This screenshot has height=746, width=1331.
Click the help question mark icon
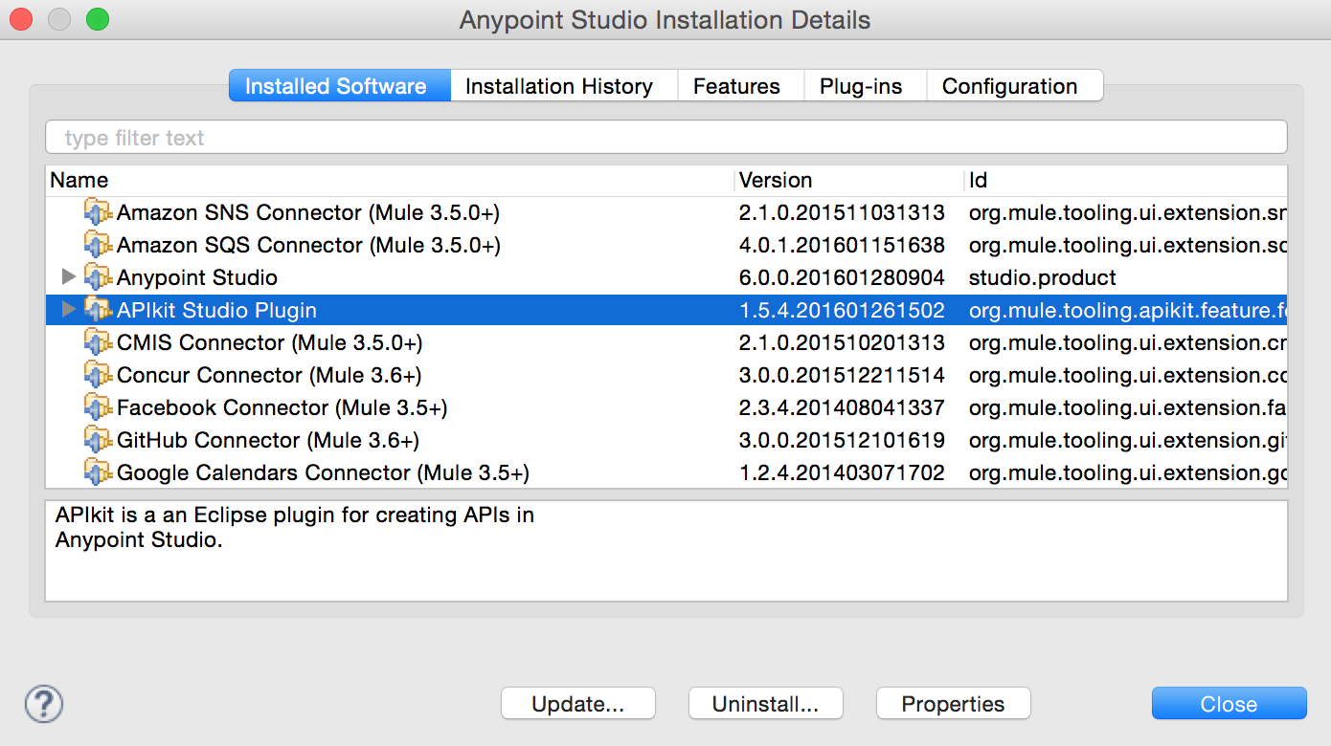[x=42, y=704]
